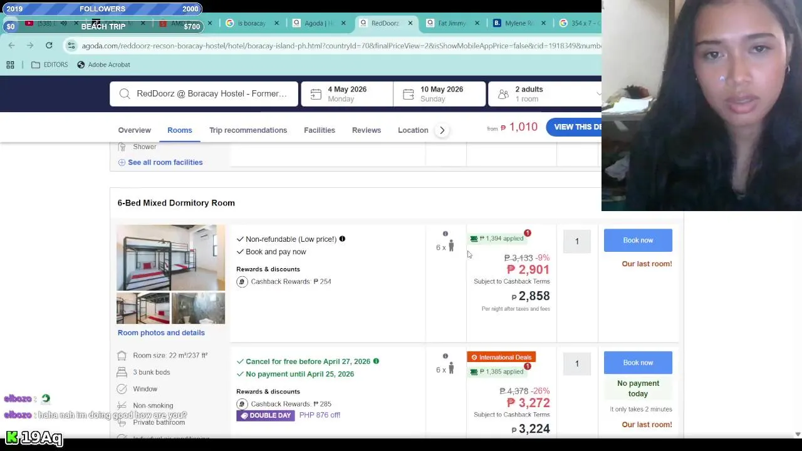802x451 pixels.
Task: Click the ₱1,394 applied coupon badge
Action: pos(497,239)
